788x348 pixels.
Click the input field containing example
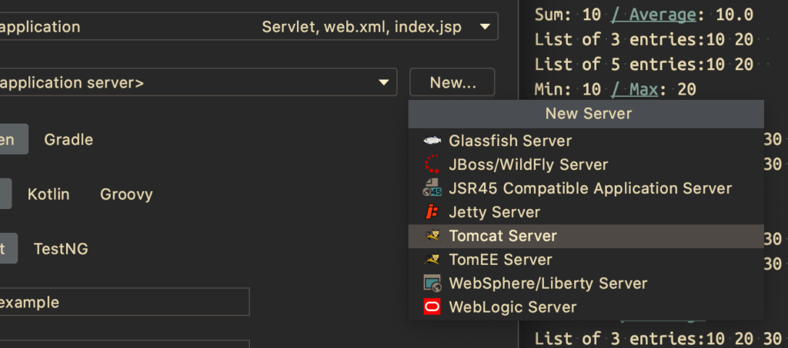pyautogui.click(x=123, y=302)
